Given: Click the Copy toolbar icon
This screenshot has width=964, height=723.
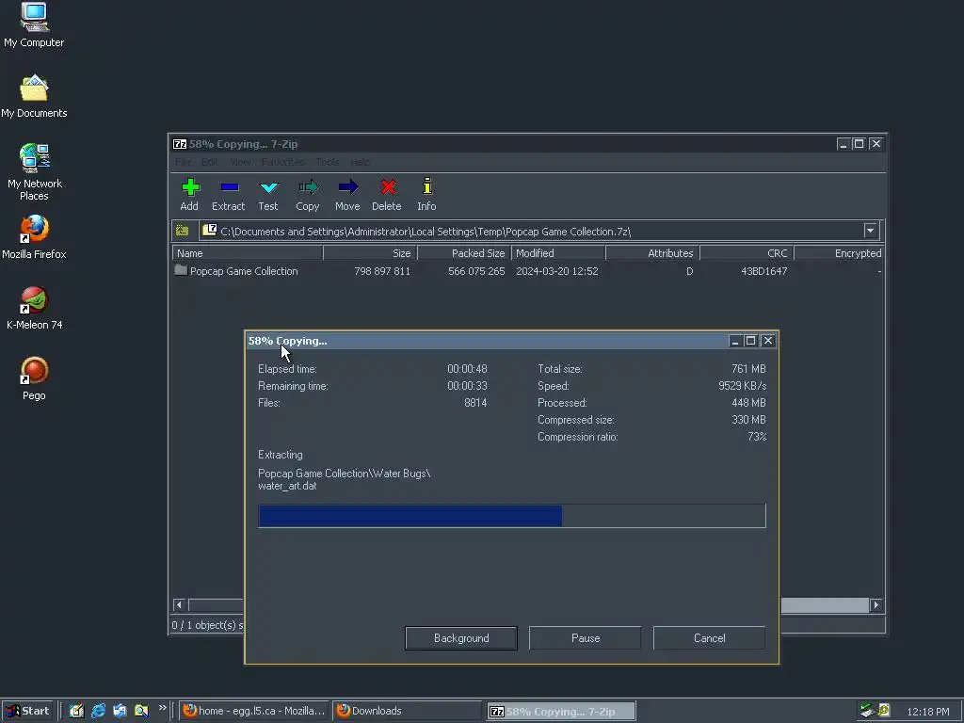Looking at the screenshot, I should (308, 194).
